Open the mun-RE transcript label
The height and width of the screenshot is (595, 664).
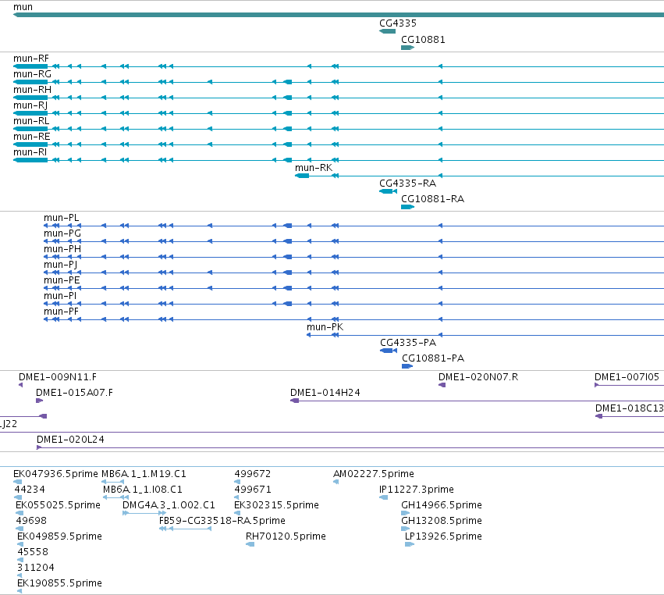pos(31,137)
